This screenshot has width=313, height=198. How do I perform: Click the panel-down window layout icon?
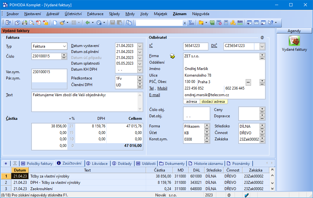click(x=249, y=23)
